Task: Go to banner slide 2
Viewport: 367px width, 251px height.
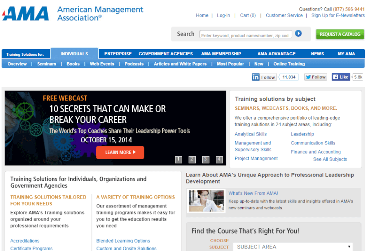Action: [192, 160]
